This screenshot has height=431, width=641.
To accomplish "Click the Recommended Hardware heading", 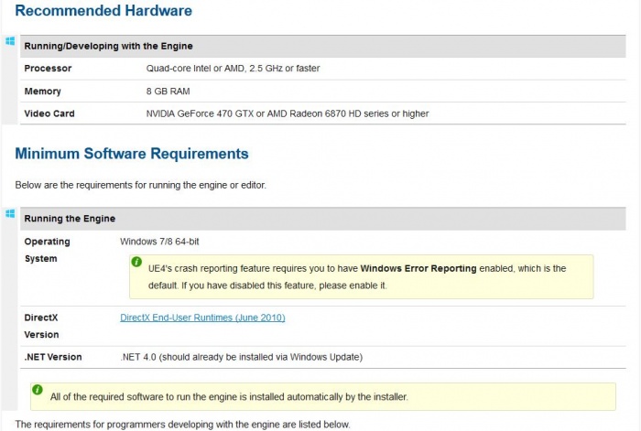I will point(103,11).
